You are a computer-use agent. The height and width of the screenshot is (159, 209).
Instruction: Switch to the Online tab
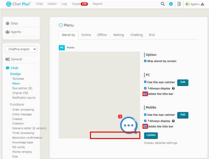coord(86,35)
